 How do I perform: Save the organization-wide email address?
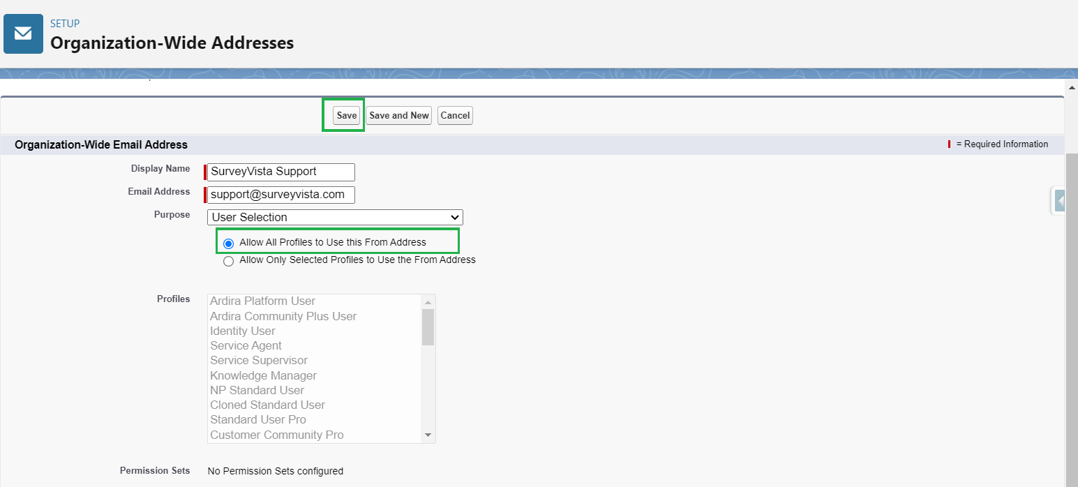(x=346, y=115)
